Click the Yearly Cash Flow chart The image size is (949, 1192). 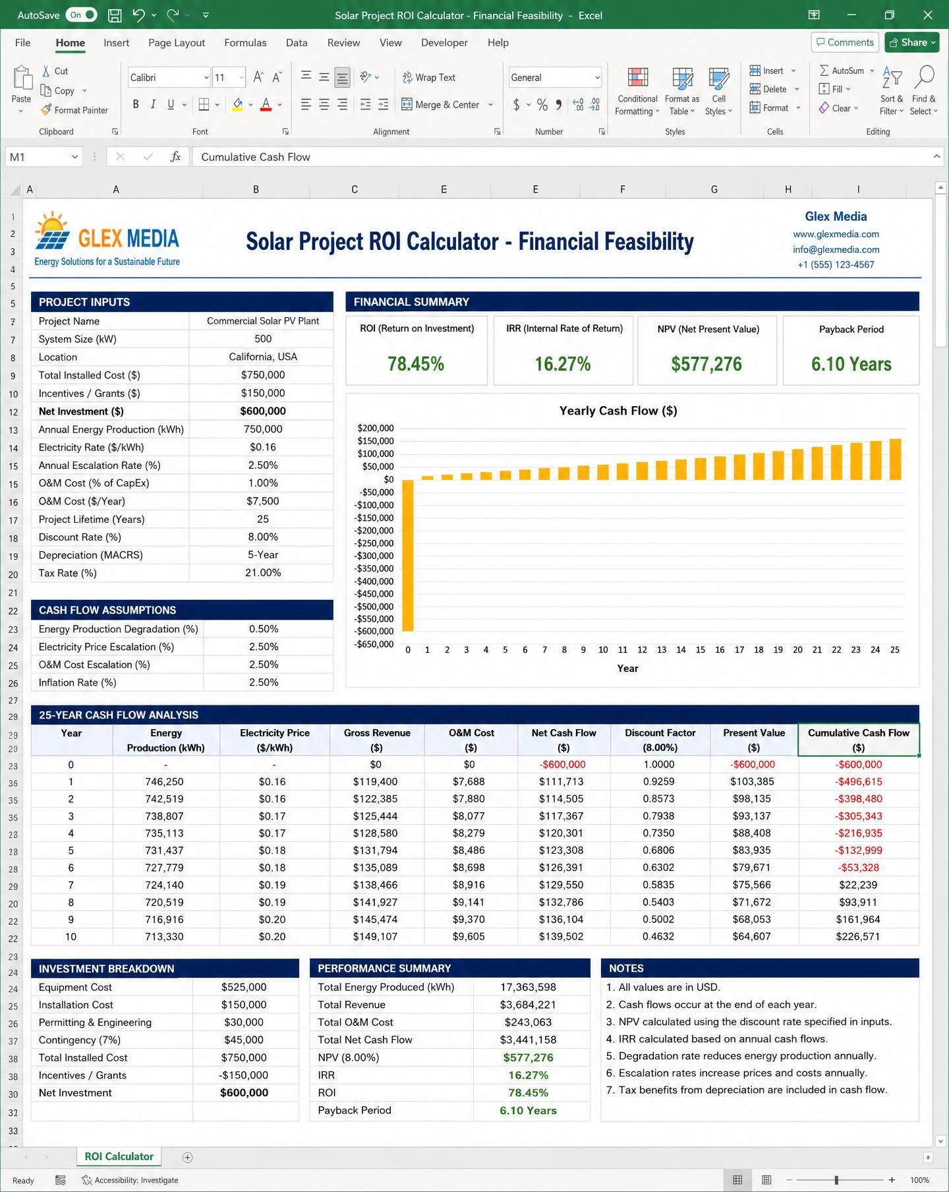632,541
